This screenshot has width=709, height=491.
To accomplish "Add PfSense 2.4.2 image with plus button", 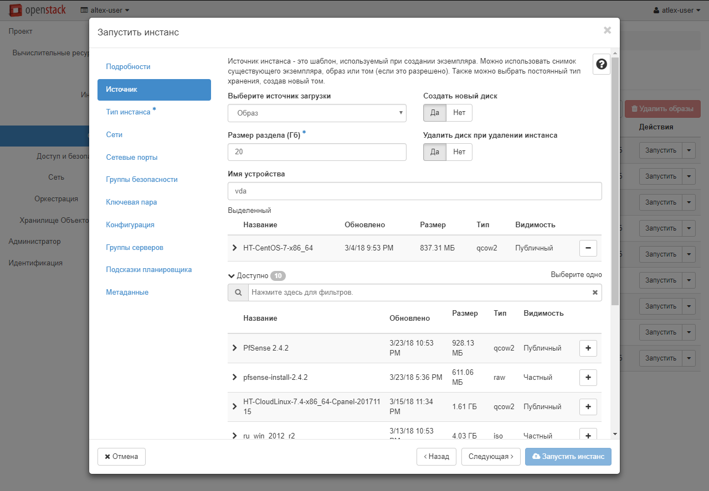I will (x=588, y=348).
